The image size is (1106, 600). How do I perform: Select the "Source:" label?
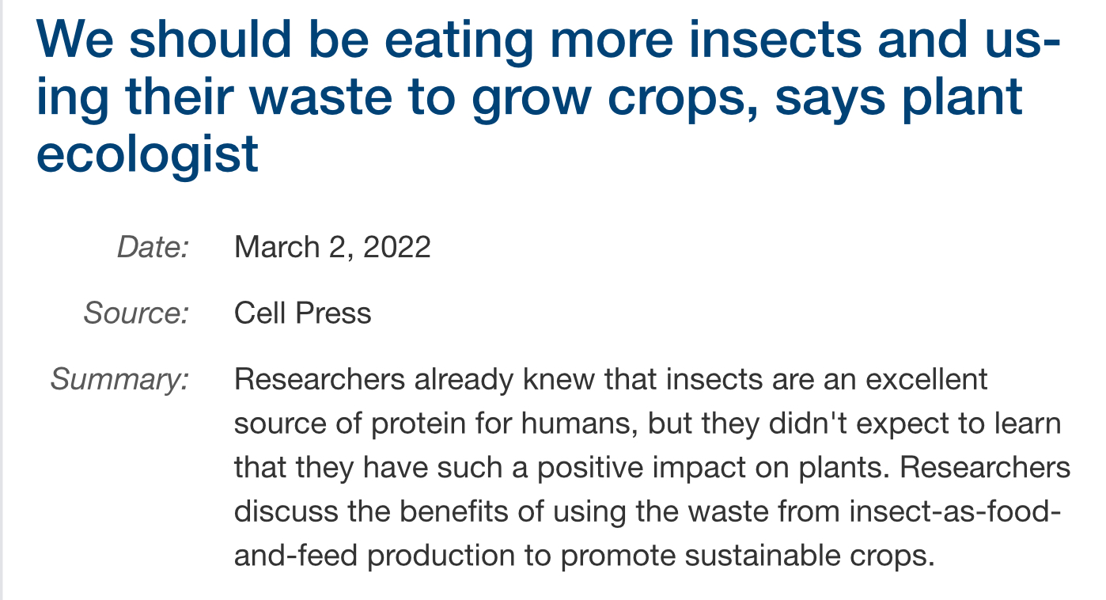(x=136, y=313)
